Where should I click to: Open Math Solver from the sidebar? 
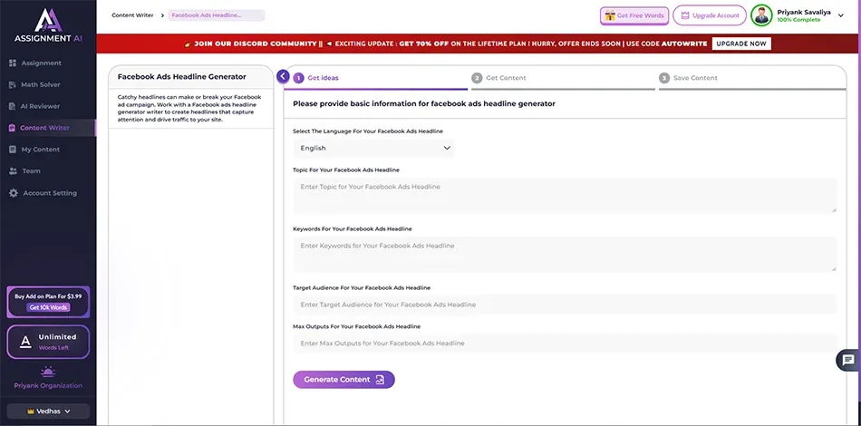[41, 85]
